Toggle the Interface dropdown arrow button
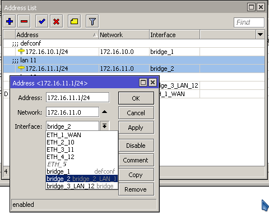Screen dimensions: 269x213 pos(105,126)
